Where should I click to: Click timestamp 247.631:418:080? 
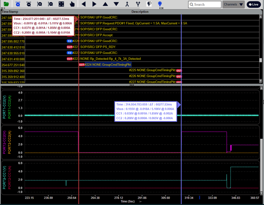(13, 59)
